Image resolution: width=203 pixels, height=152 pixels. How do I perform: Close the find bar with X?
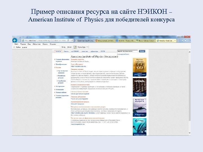tap(14, 47)
